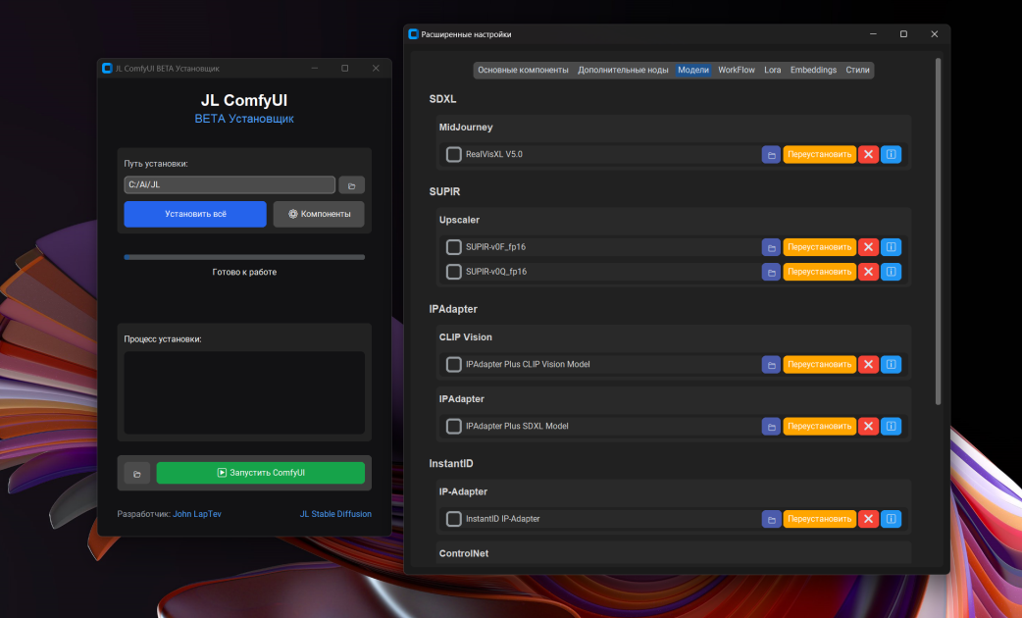The image size is (1022, 618).
Task: Open Компоненты settings button
Action: coord(319,214)
